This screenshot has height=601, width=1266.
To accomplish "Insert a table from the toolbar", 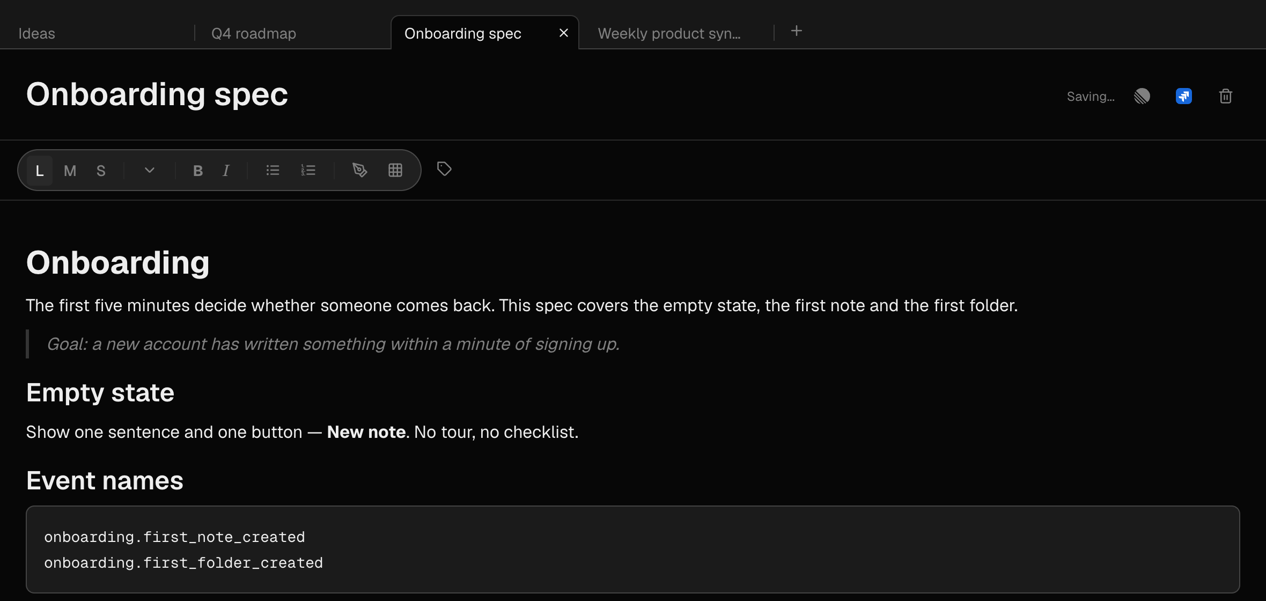I will coord(395,170).
